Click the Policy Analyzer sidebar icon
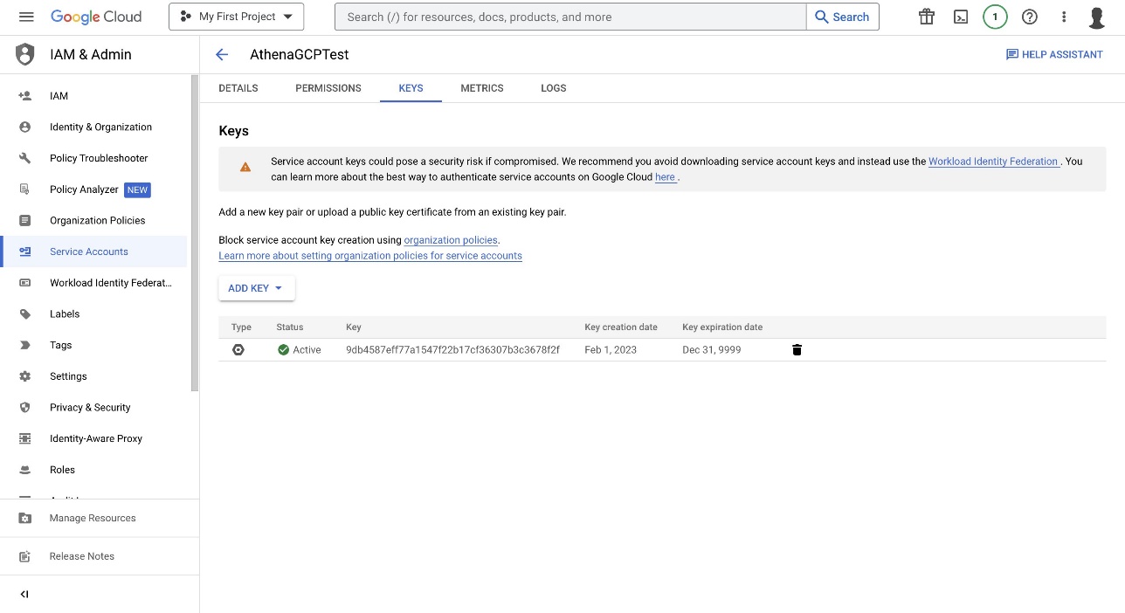 click(25, 189)
